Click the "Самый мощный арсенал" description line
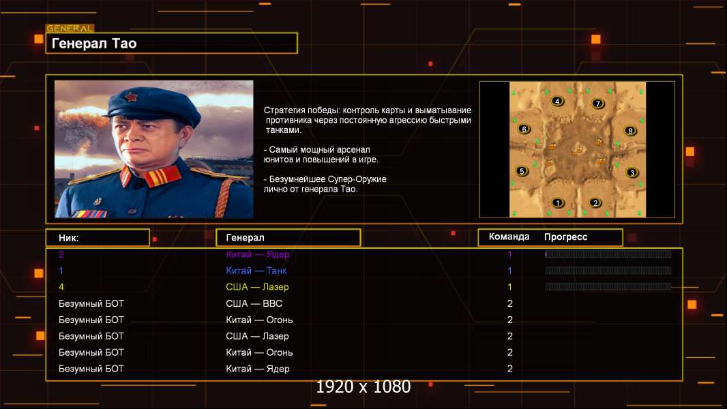727x409 pixels. point(321,155)
